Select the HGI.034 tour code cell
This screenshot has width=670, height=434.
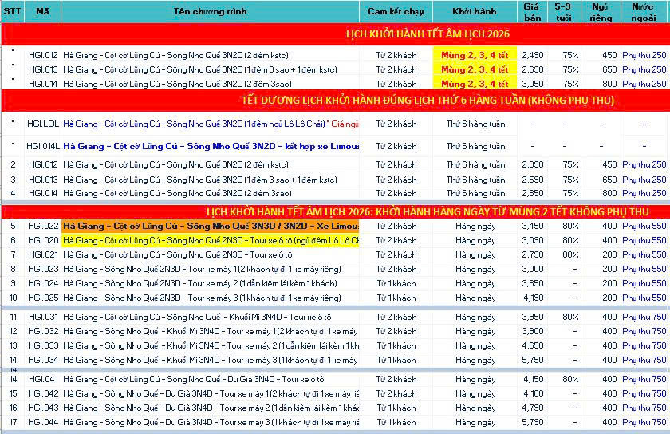(x=43, y=360)
